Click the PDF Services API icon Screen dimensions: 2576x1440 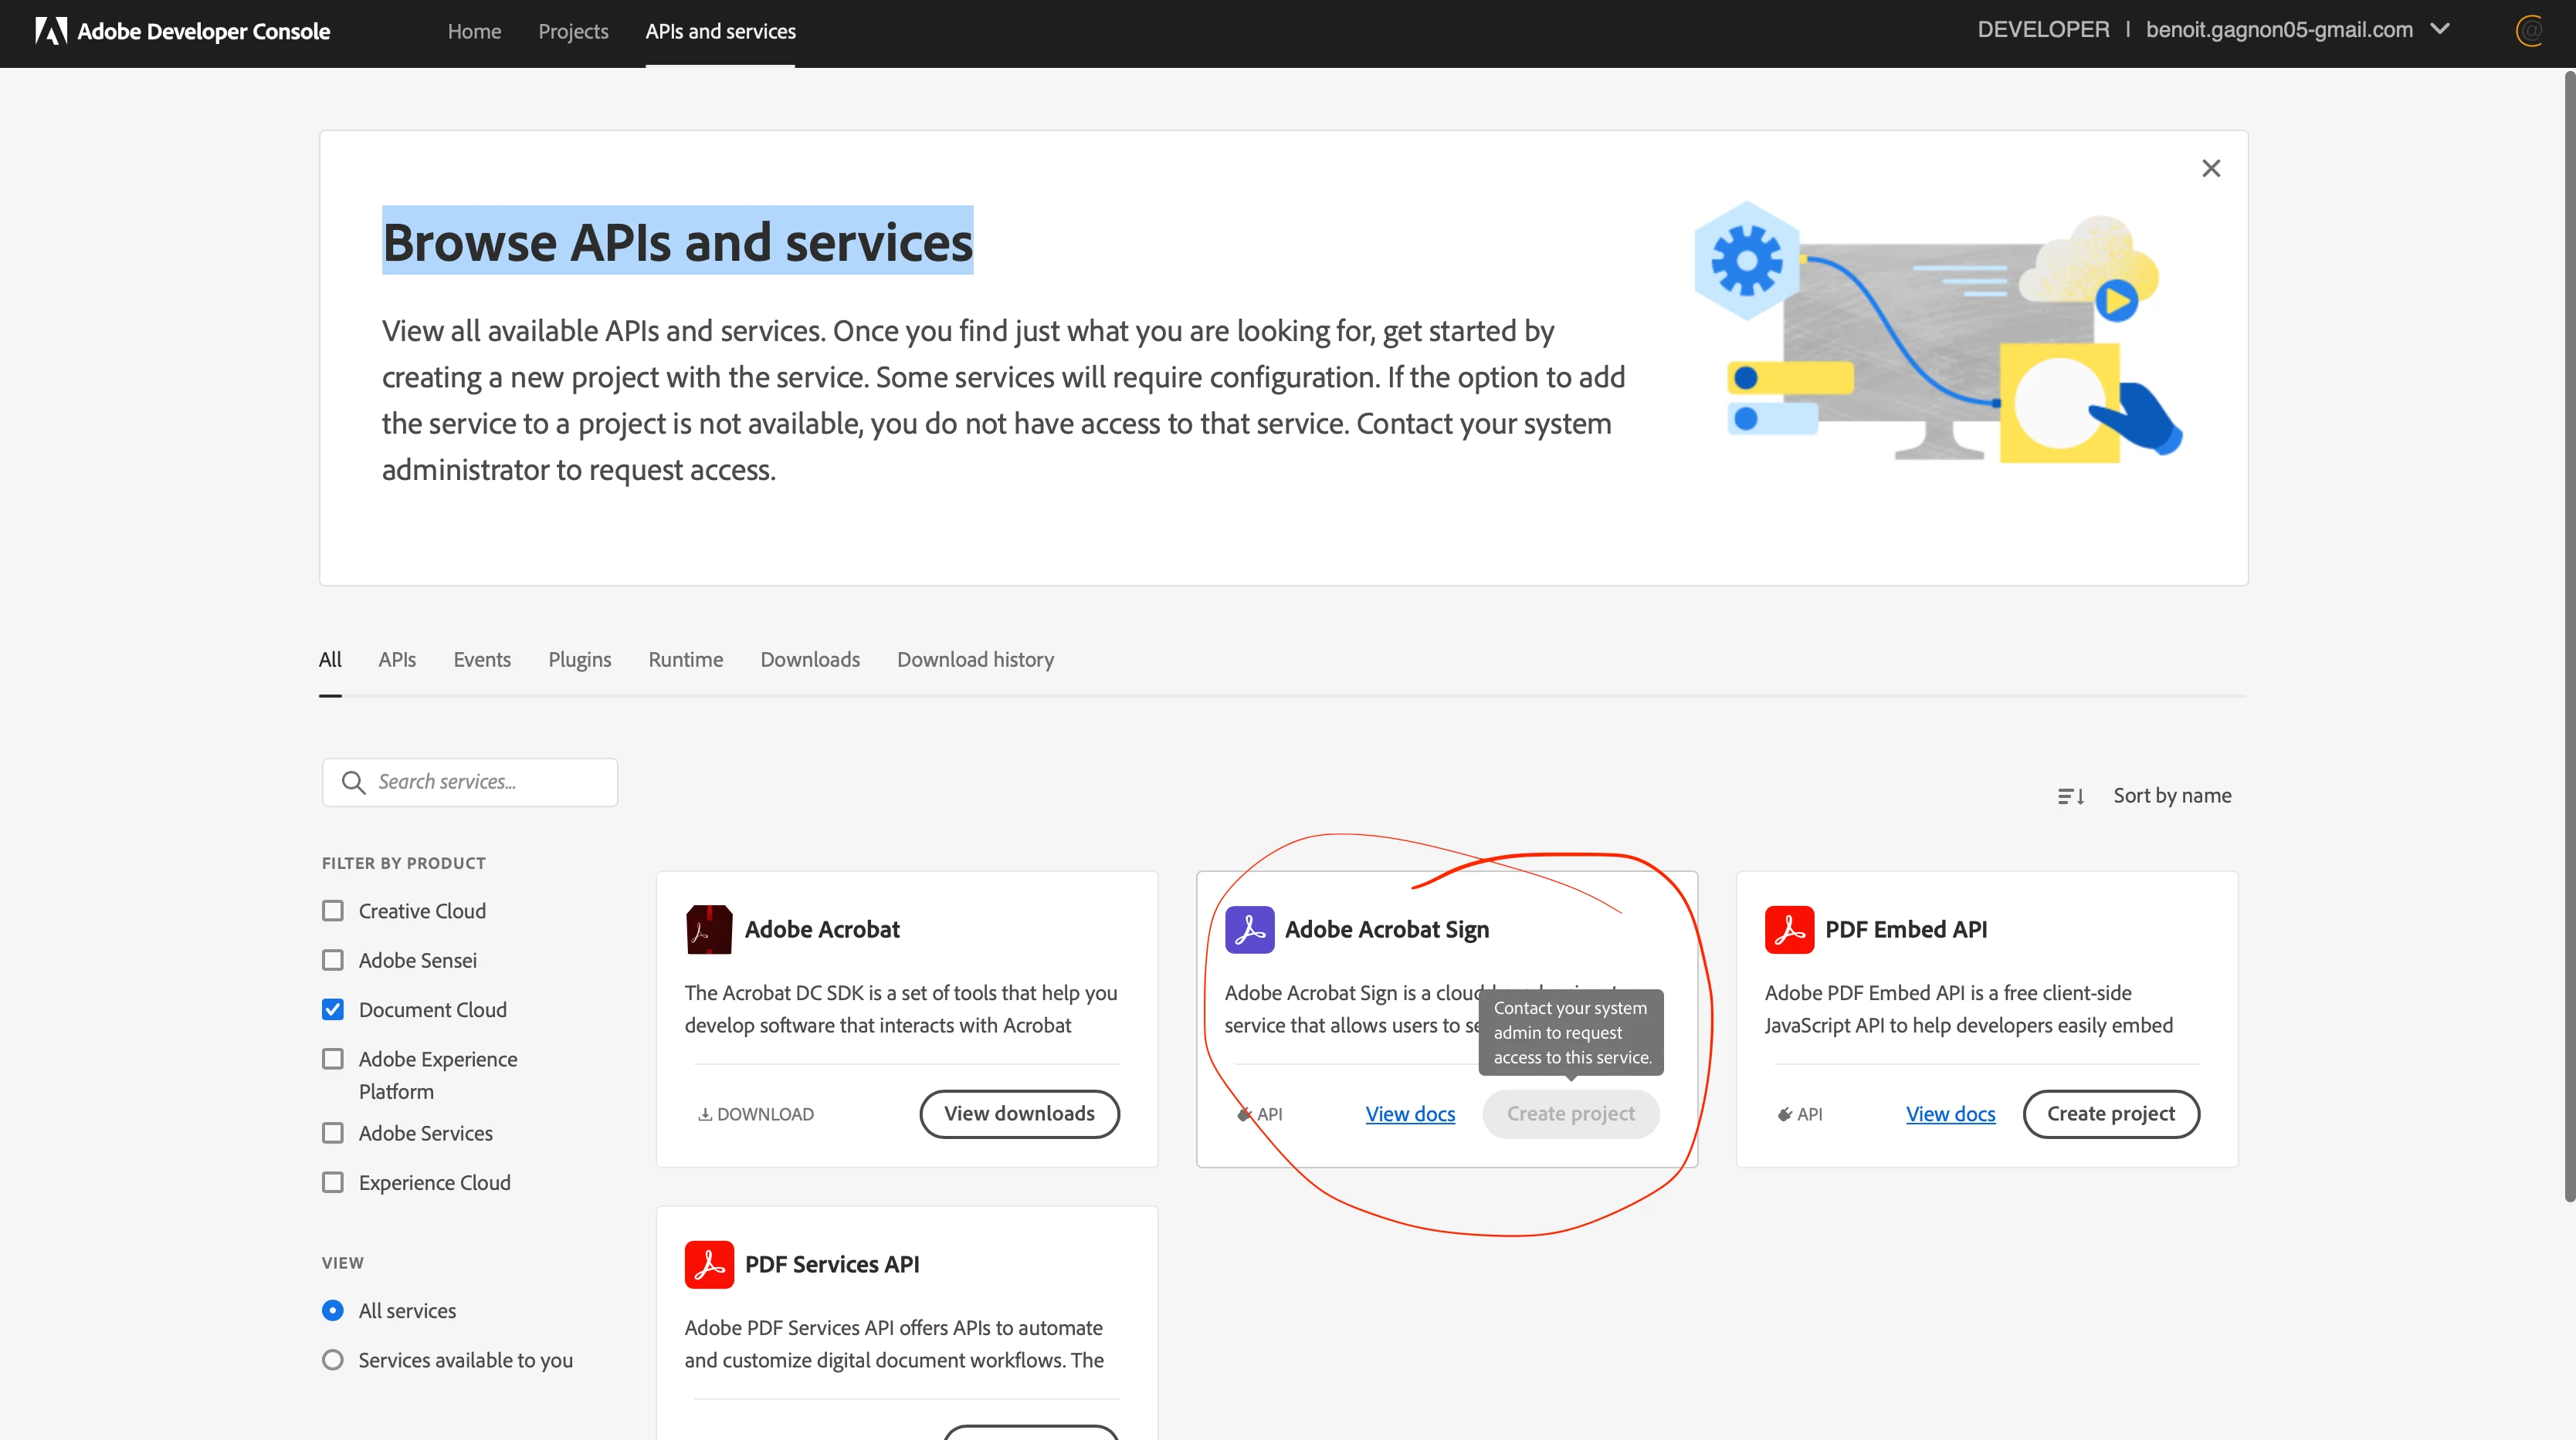coord(708,1264)
